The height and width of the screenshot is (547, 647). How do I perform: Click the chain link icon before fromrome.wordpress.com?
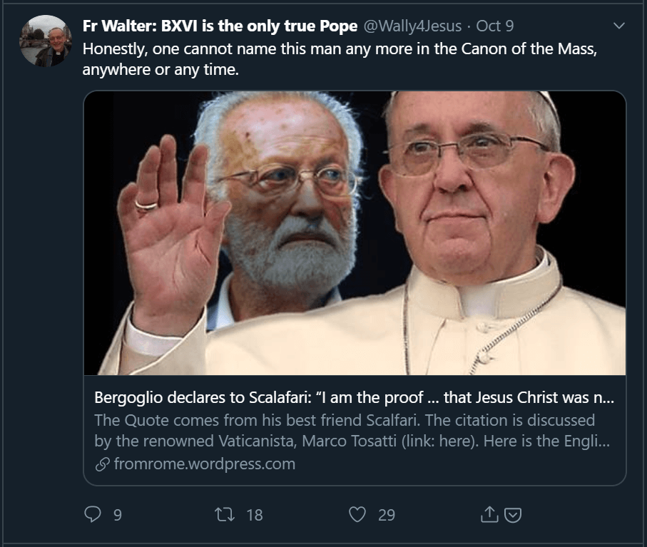point(102,464)
